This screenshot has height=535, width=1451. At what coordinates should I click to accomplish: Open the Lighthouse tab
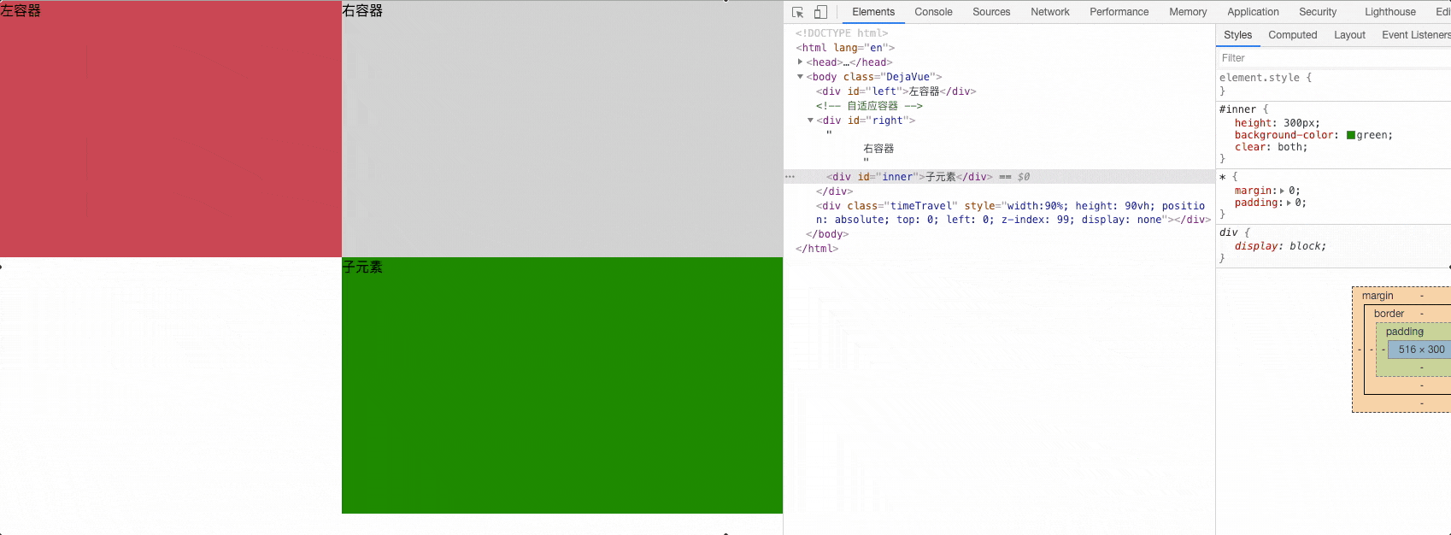1389,12
